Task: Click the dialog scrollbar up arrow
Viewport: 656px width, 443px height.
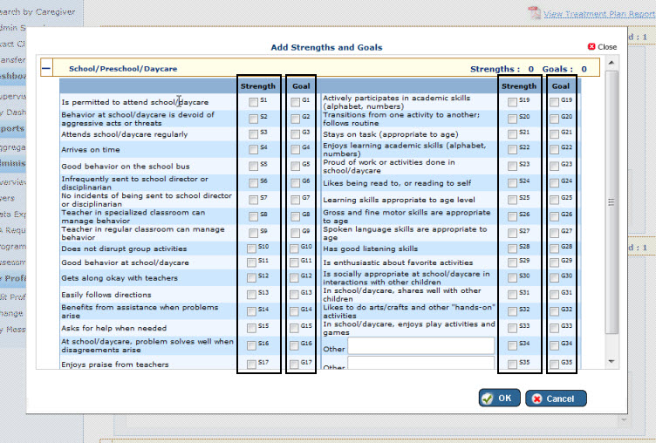Action: (612, 63)
